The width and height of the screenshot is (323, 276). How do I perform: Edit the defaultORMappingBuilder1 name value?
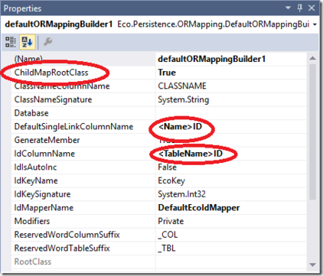click(231, 59)
